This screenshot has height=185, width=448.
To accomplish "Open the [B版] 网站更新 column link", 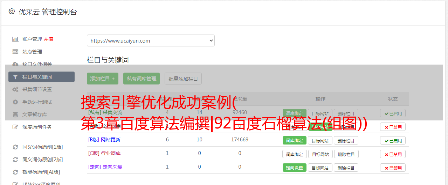I will [104, 140].
